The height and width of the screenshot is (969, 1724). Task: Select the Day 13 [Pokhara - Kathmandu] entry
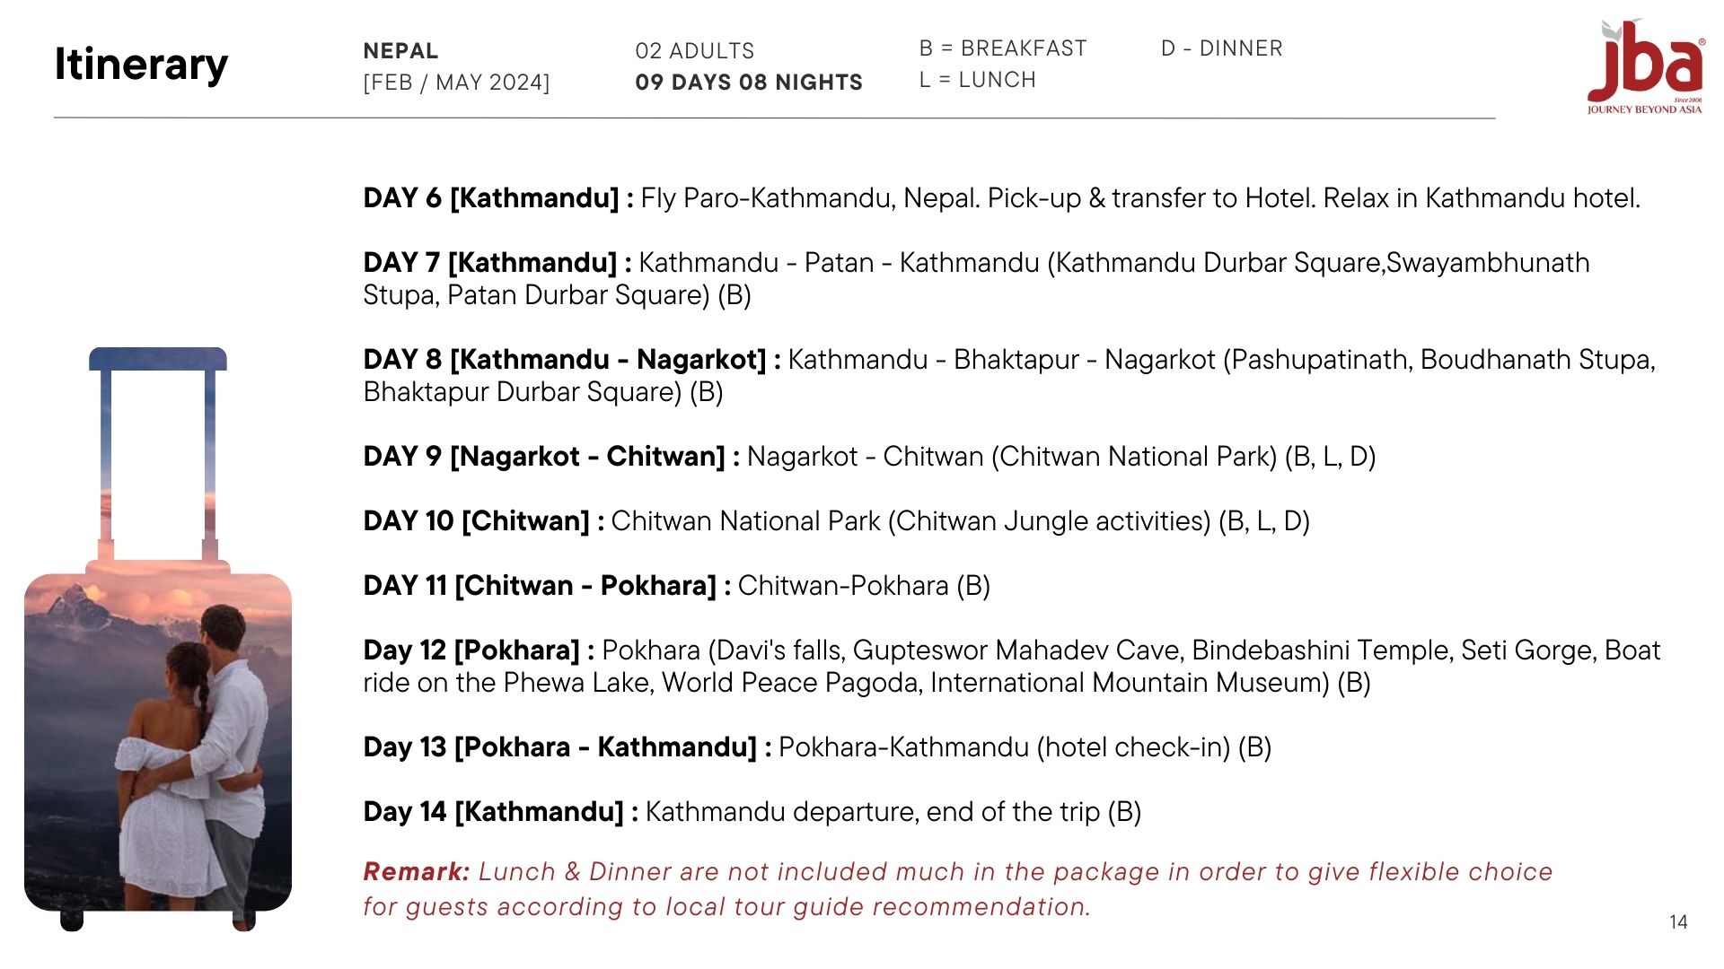[x=817, y=747]
